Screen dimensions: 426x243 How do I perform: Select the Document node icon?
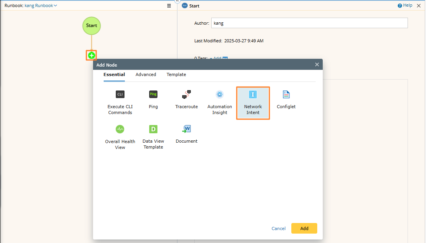[x=186, y=129]
